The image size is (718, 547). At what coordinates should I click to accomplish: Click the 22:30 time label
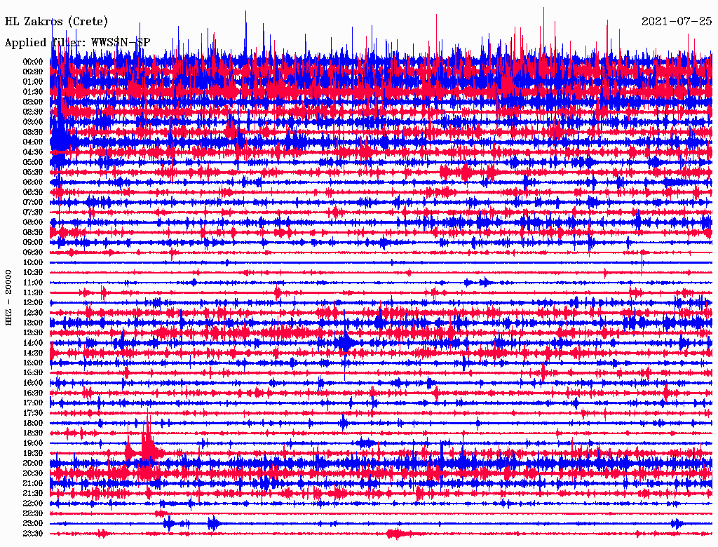pos(33,513)
